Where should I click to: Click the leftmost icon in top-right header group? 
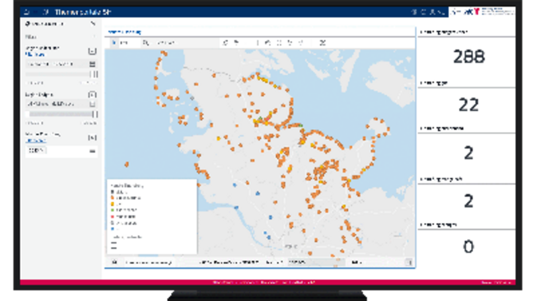coord(413,12)
